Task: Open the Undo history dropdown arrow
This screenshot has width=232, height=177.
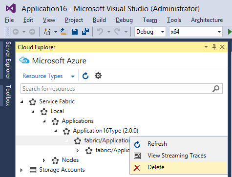Action: [109, 32]
